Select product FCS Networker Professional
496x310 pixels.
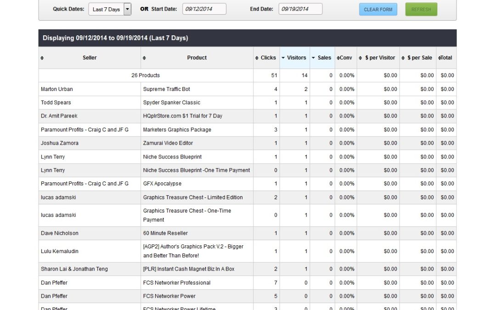tap(176, 283)
